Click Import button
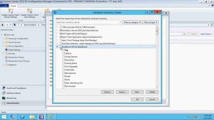 click(107, 92)
